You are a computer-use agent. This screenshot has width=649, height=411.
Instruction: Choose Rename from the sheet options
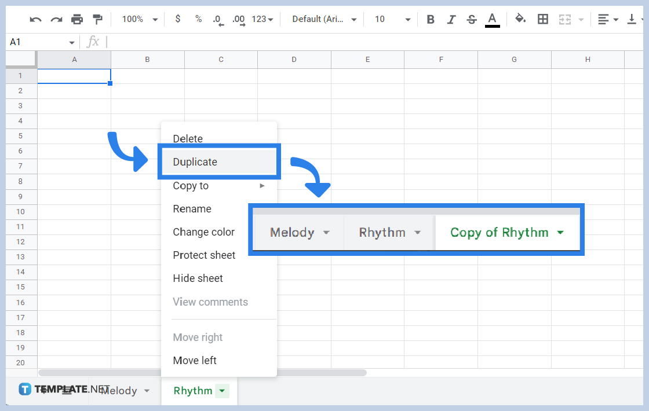coord(191,209)
